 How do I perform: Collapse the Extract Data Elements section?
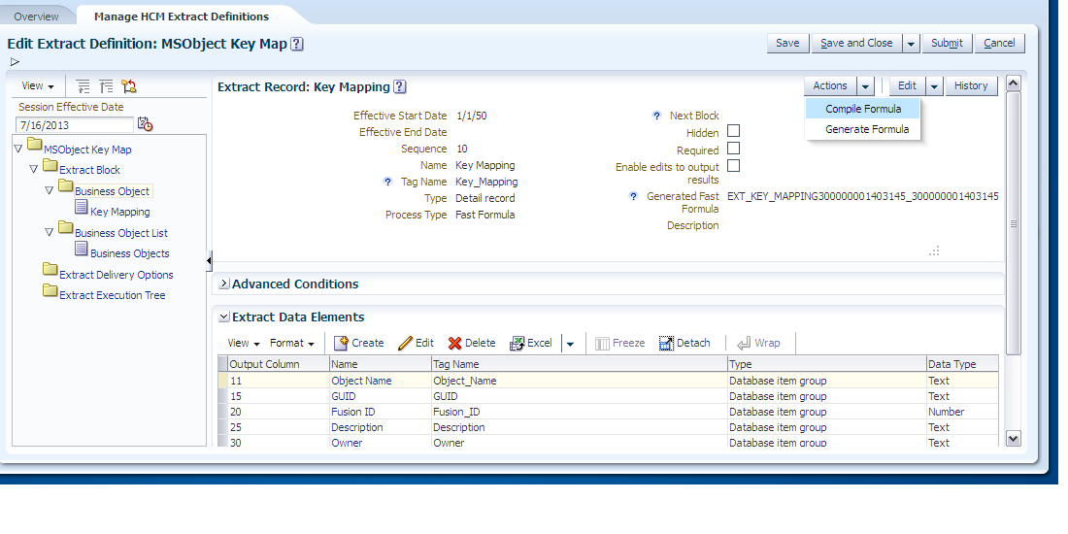(223, 317)
